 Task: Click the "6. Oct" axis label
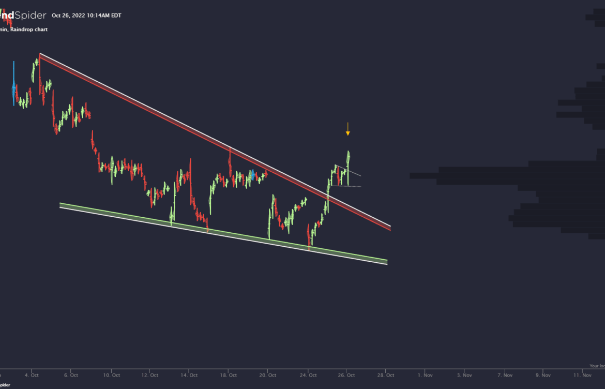(71, 375)
